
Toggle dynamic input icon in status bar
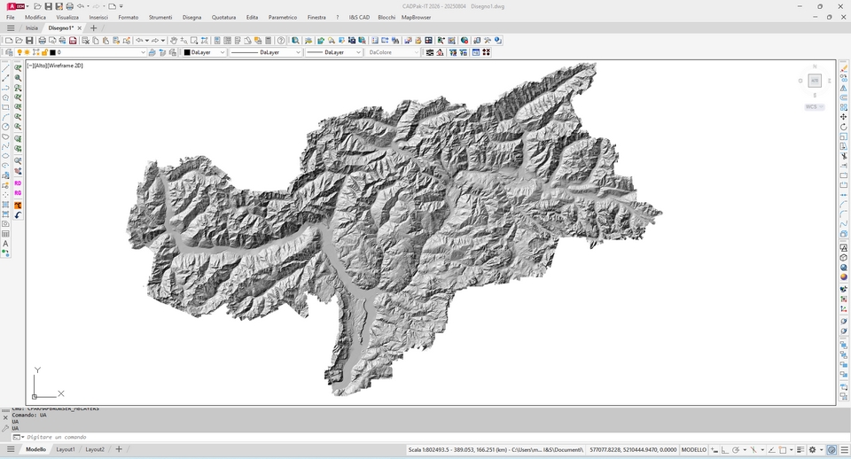[714, 450]
